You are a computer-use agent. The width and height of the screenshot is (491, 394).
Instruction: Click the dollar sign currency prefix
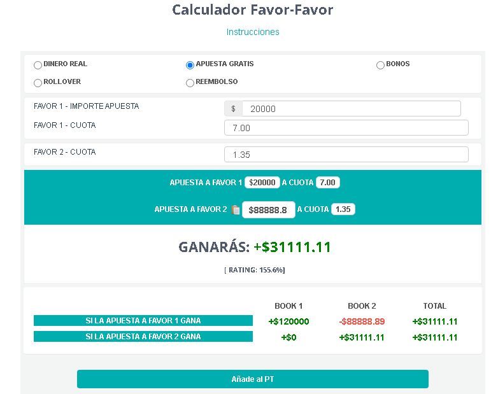tap(233, 109)
